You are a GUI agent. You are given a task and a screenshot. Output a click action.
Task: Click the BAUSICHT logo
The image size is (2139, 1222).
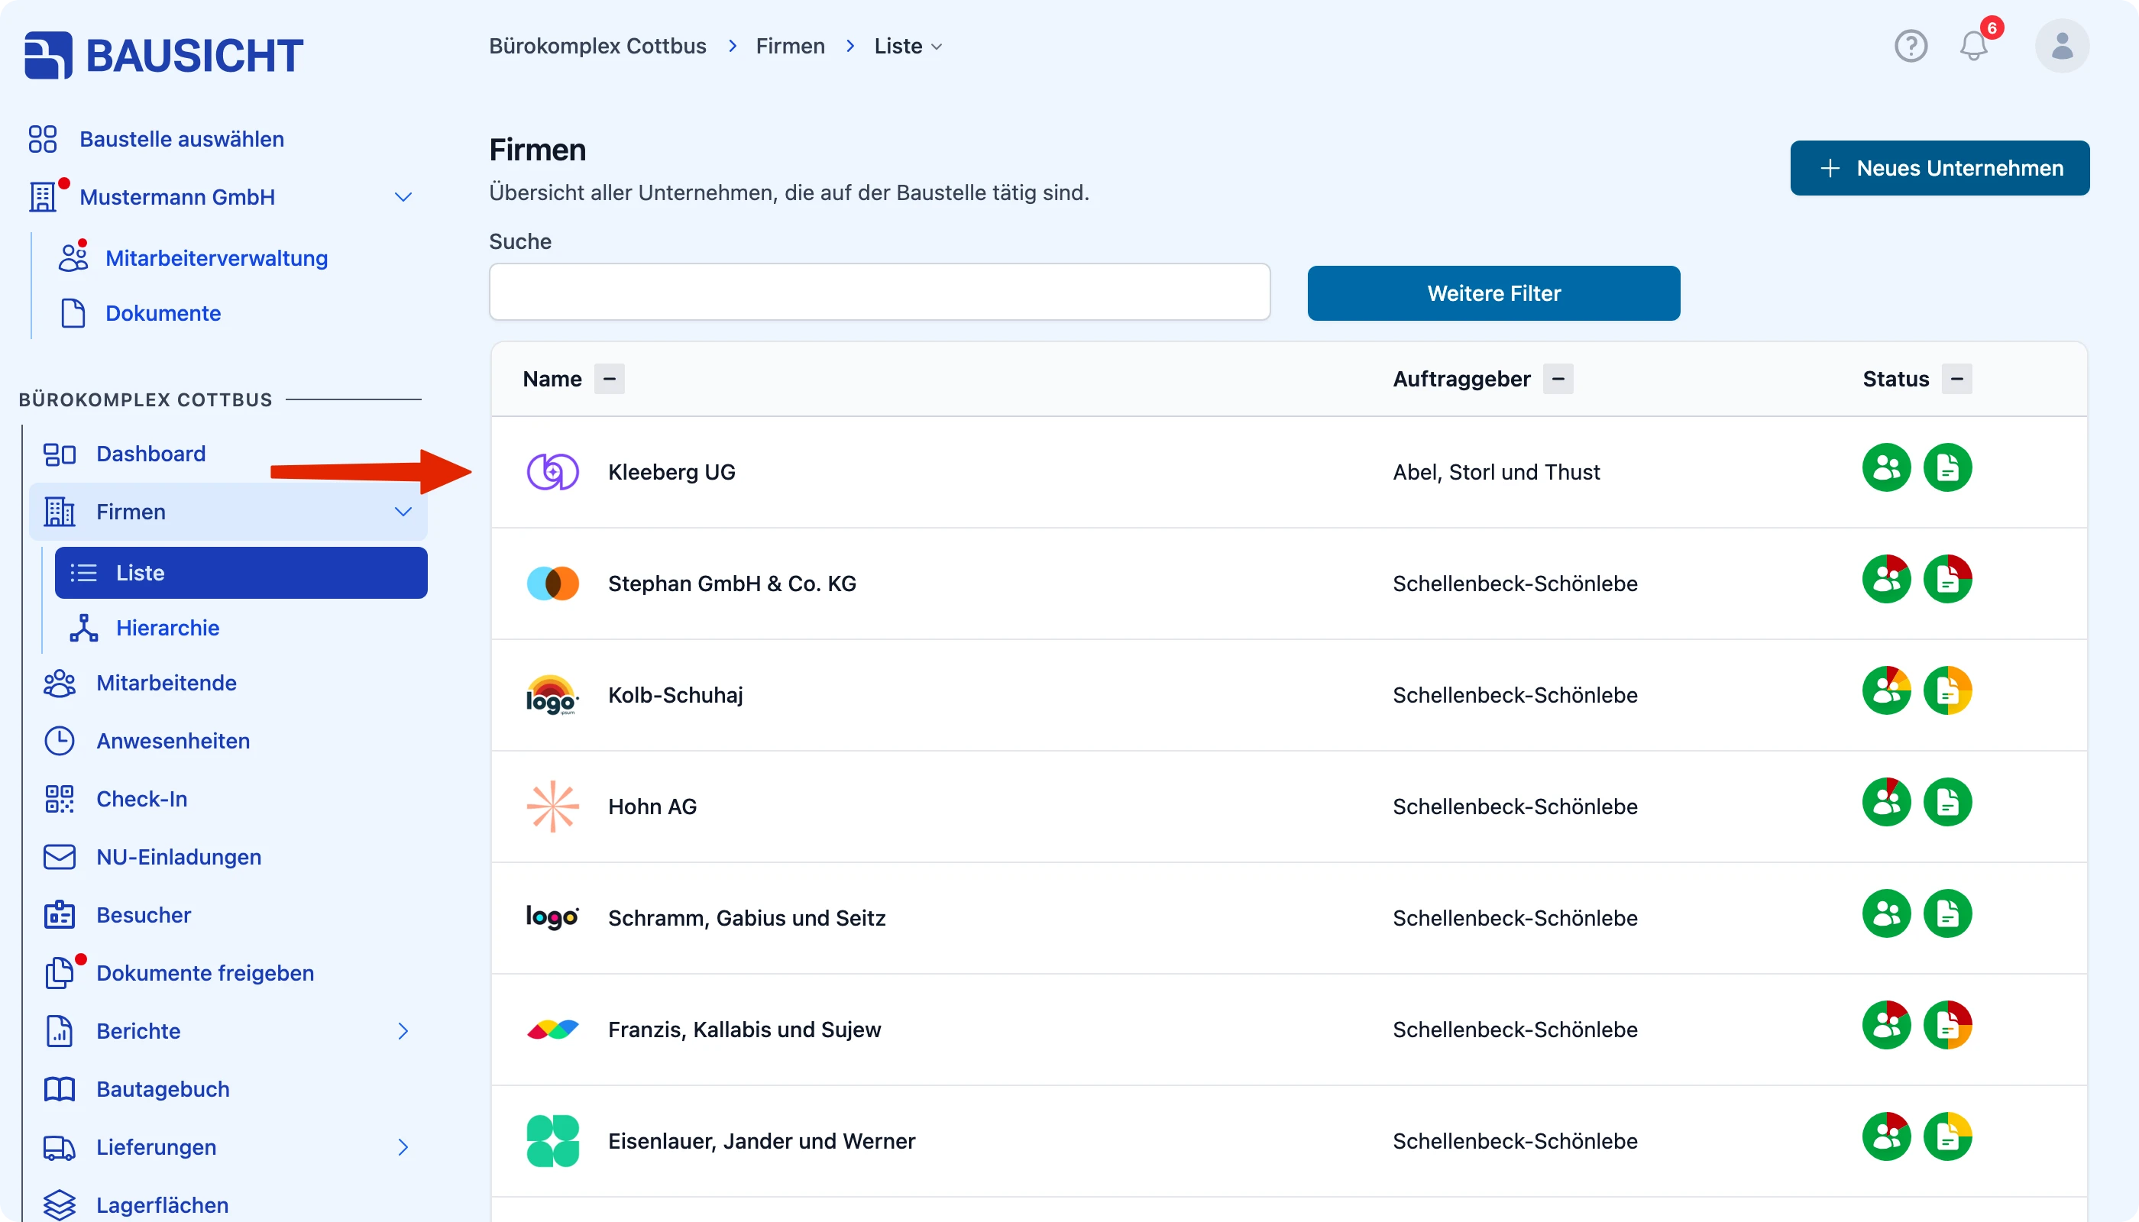coord(163,56)
